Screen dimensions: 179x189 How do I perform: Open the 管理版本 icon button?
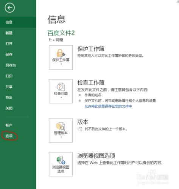[x=61, y=130]
